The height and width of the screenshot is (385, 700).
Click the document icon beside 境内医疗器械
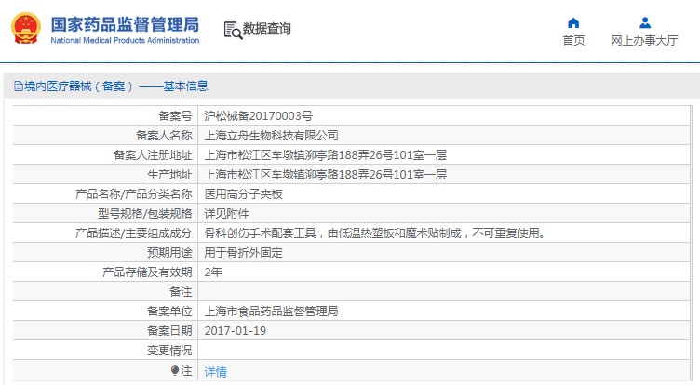pyautogui.click(x=19, y=86)
